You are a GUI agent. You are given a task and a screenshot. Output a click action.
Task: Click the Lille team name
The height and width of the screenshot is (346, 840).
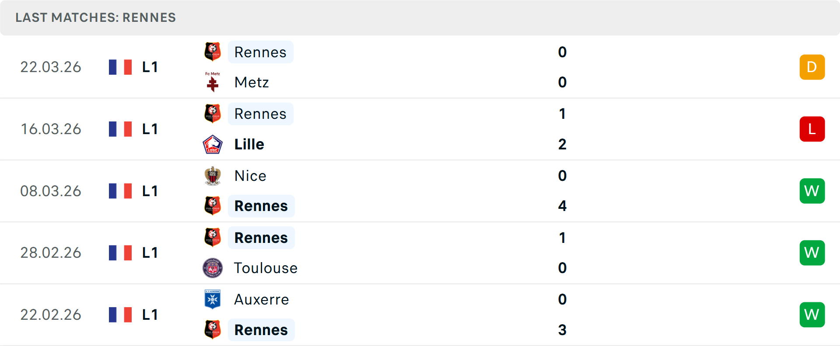coord(248,144)
